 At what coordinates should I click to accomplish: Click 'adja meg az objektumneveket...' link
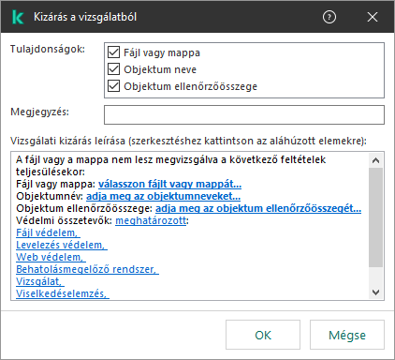coord(163,196)
